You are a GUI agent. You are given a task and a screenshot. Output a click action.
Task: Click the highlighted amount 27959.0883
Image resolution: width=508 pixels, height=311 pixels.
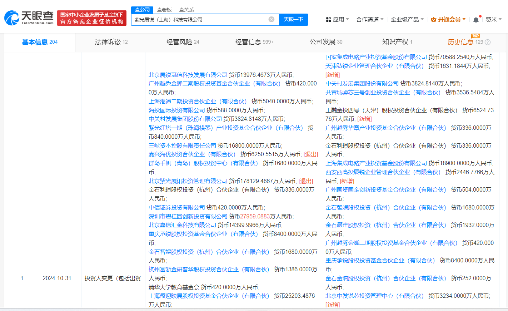coord(255,217)
